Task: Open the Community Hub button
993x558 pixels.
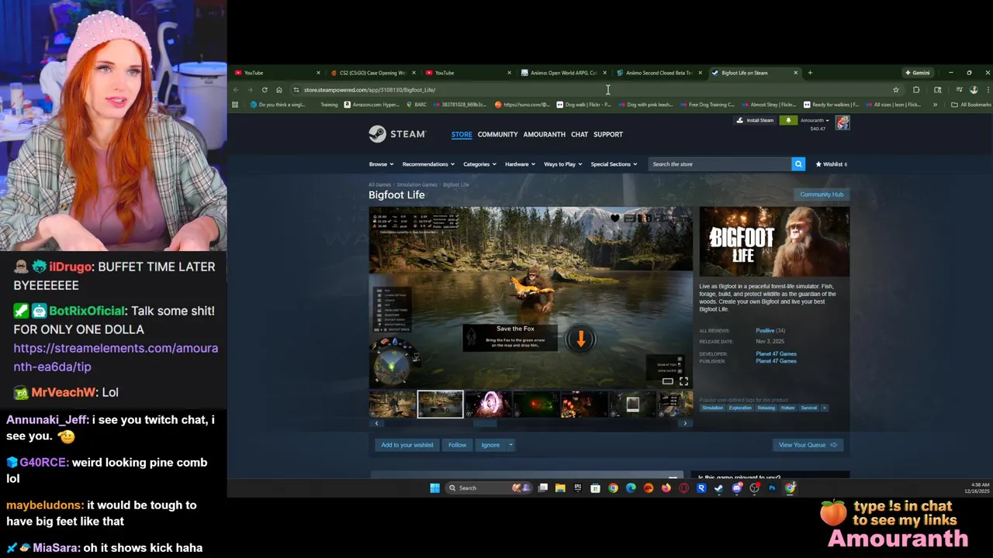Action: [822, 195]
